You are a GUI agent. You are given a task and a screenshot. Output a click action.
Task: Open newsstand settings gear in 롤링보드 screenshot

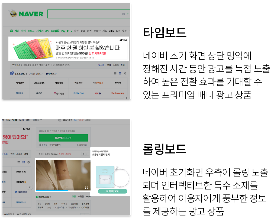tap(28, 162)
